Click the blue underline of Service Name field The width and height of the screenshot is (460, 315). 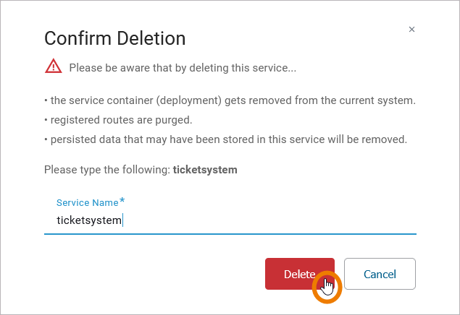(230, 233)
